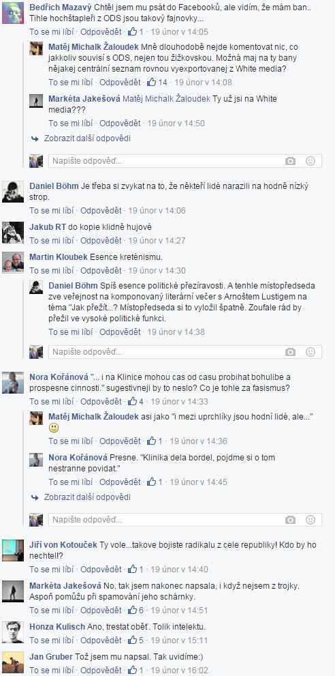This screenshot has width=335, height=676.
Task: Click like count 14 on Matěj's reply
Action: (157, 83)
